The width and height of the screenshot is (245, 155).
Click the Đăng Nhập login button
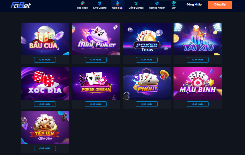point(194,5)
